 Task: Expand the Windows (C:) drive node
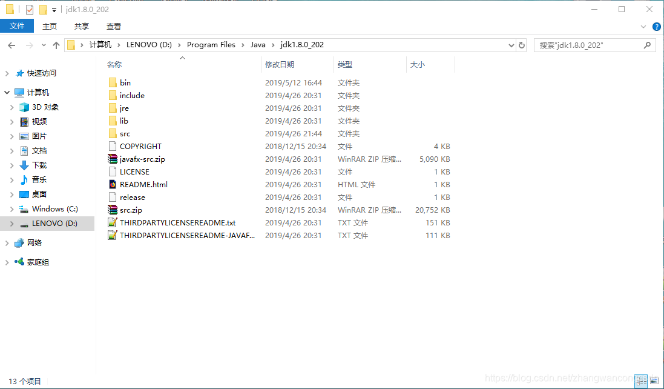pyautogui.click(x=12, y=209)
